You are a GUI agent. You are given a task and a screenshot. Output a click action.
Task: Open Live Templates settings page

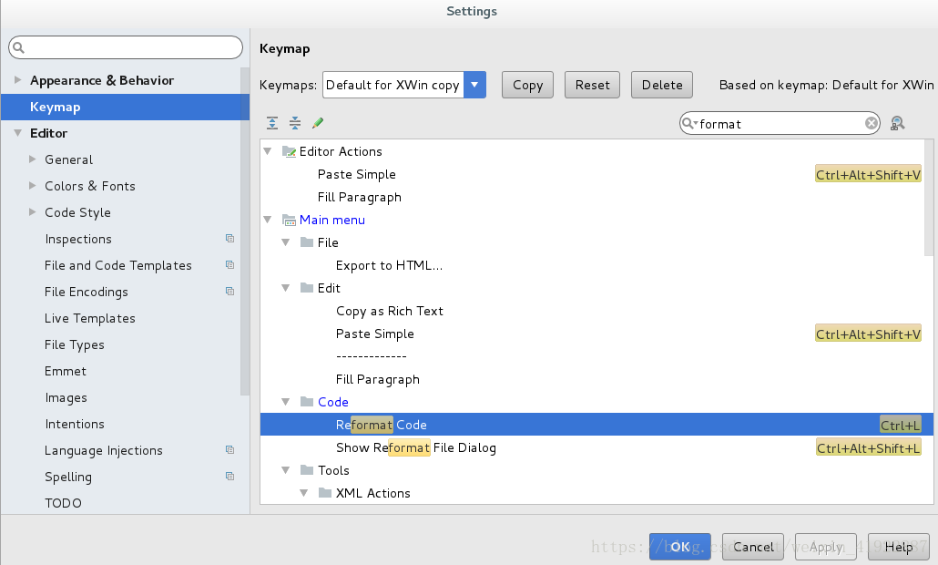click(x=90, y=318)
